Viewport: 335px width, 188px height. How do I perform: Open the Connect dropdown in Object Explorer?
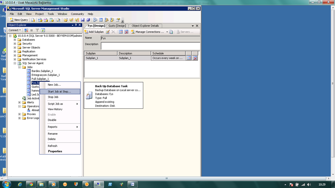coord(15,30)
